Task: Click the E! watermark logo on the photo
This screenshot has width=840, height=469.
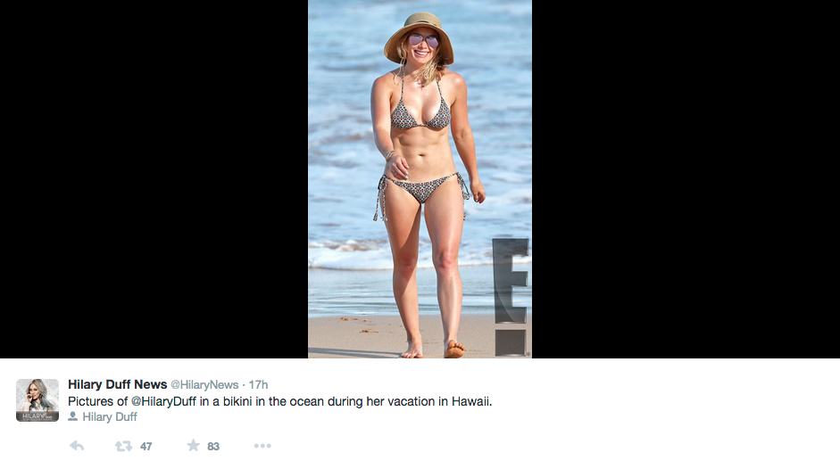Action: tap(511, 294)
